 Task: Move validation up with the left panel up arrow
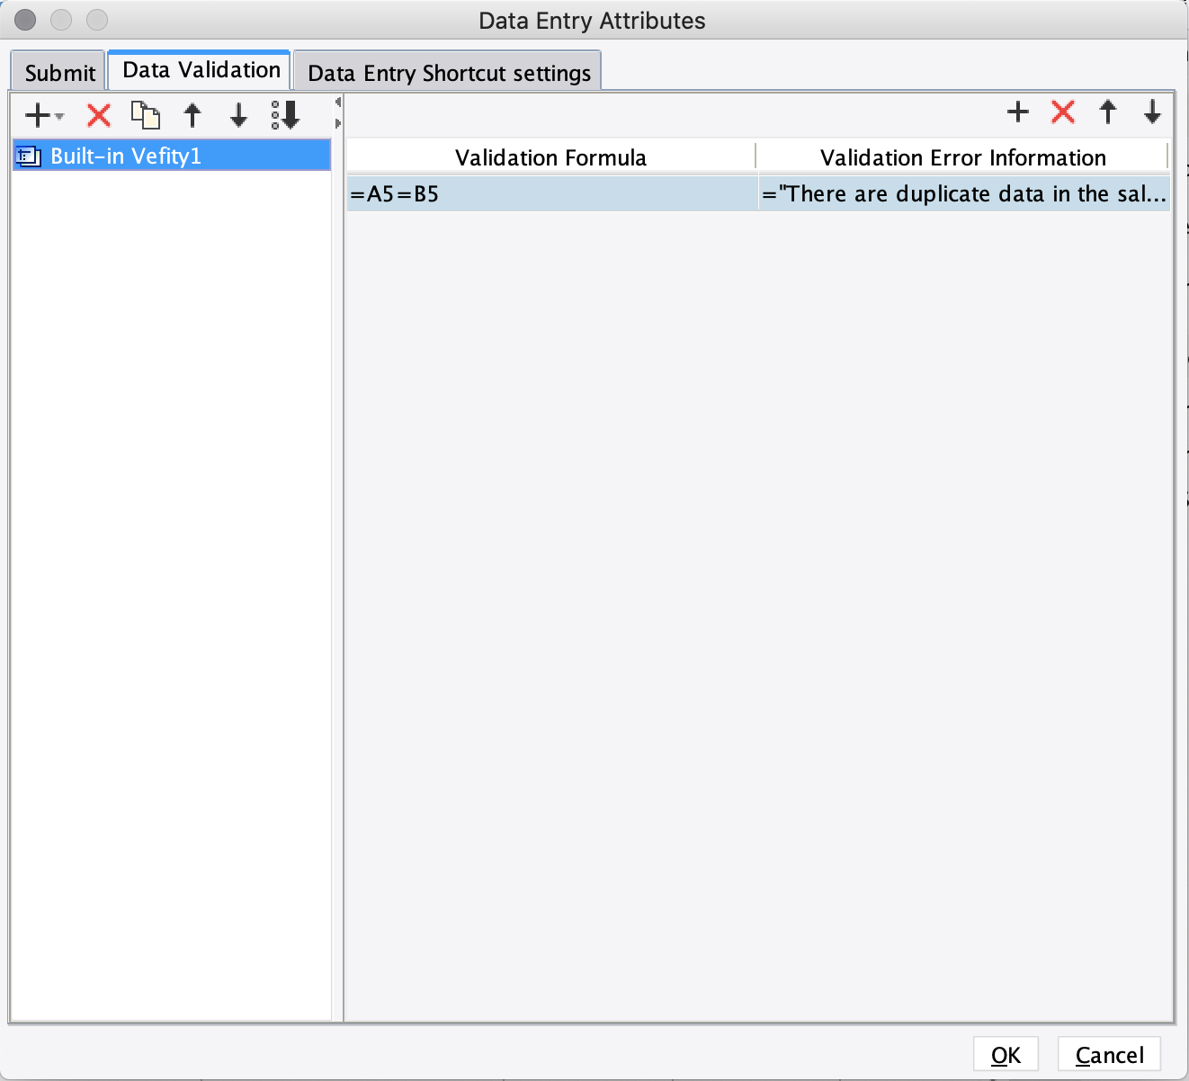point(192,115)
